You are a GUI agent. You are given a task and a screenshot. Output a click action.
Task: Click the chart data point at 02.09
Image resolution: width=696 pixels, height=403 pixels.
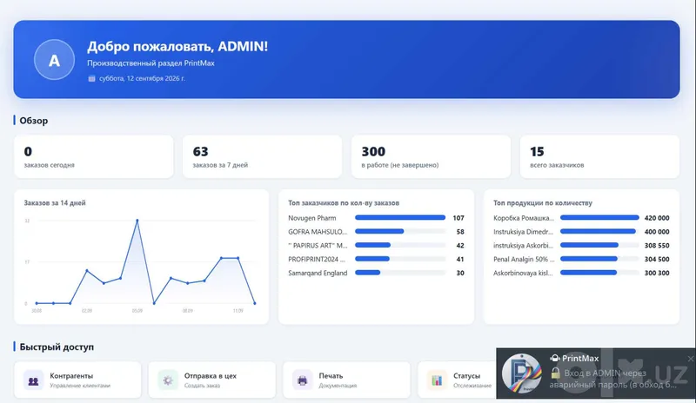(87, 270)
